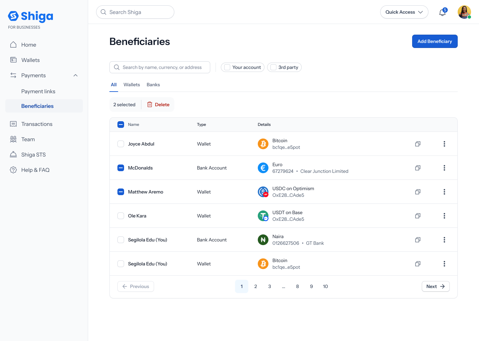Open more options for Segilola Edu Bitcoin row
Screen dimensions: 479x341
click(444, 264)
